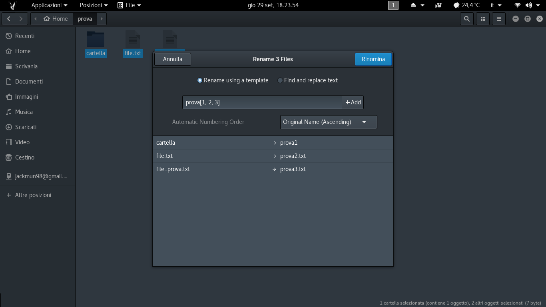Viewport: 546px width, 307px height.
Task: Click the prova path bar button
Action: pos(85,19)
